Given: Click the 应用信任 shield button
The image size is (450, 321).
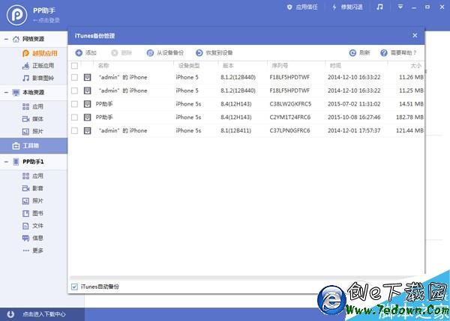Looking at the screenshot, I should click(302, 7).
